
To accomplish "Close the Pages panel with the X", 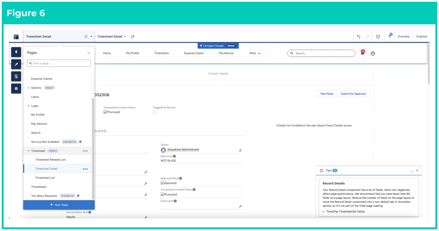I will tap(89, 53).
